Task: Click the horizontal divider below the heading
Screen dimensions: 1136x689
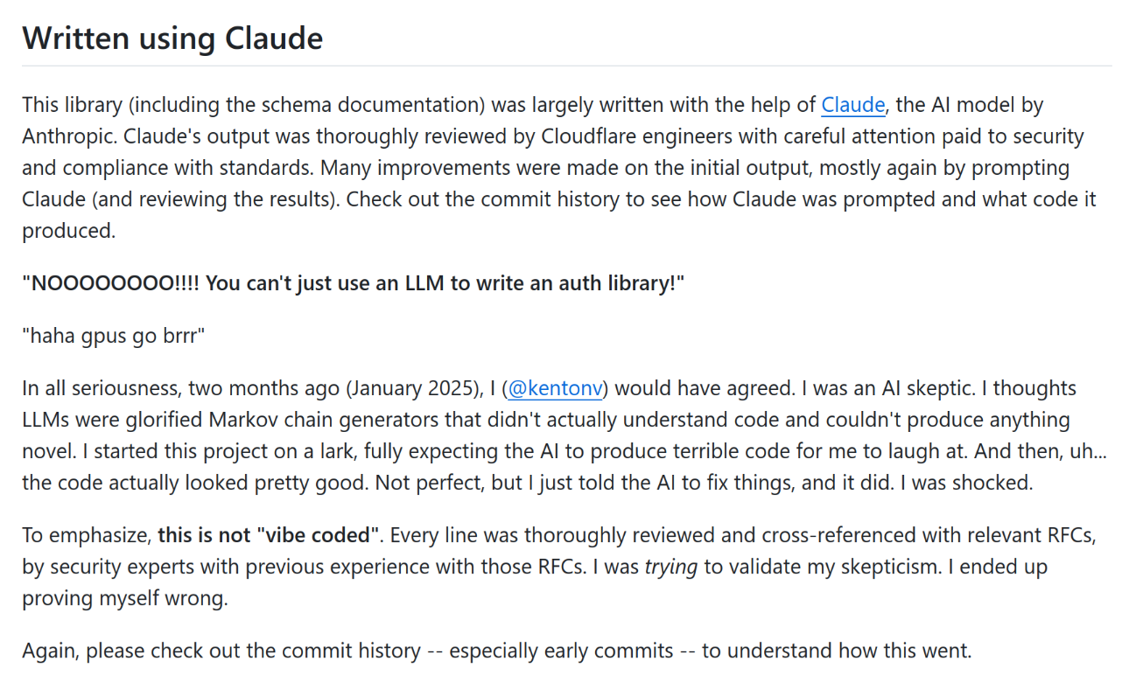Action: coord(567,66)
